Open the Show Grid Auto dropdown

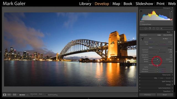(x=41, y=94)
